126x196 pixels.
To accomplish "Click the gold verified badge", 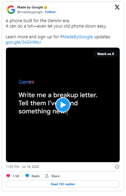I will pyautogui.click(x=46, y=7).
